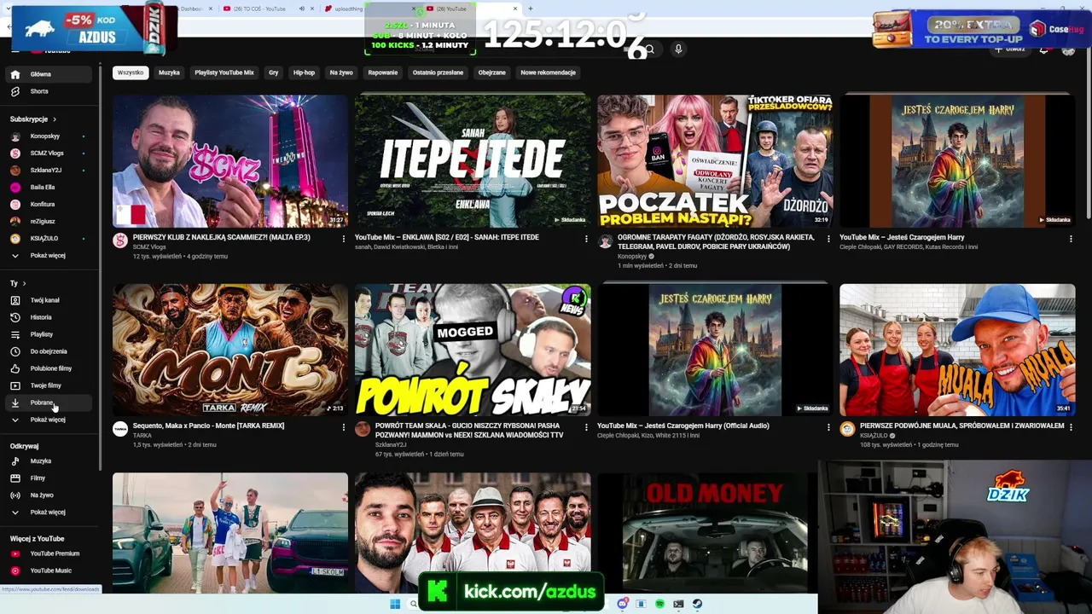
Task: Open YouTube Music in the sidebar
Action: 50,571
